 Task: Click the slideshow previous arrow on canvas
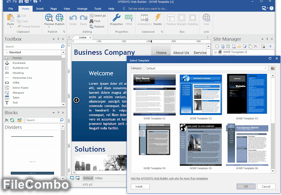pyautogui.click(x=76, y=100)
